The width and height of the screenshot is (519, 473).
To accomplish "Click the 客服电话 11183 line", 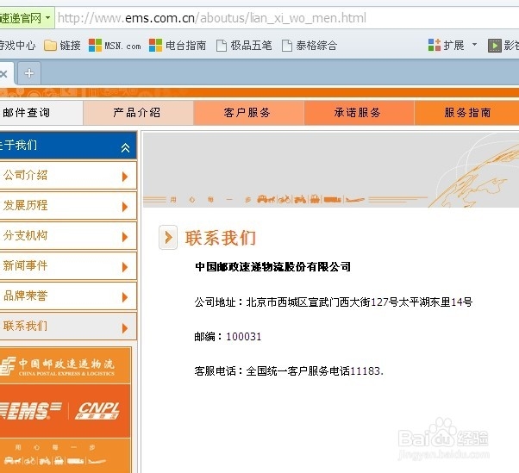I will click(289, 370).
